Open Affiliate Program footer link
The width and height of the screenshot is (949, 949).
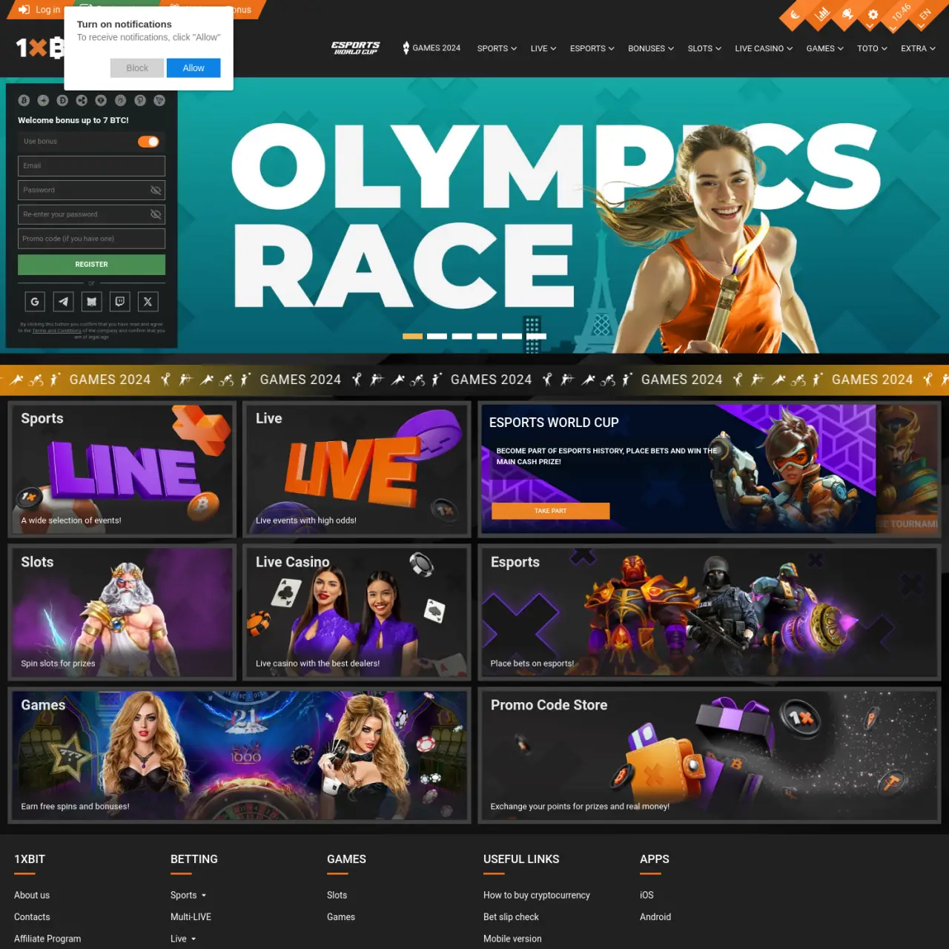[47, 939]
